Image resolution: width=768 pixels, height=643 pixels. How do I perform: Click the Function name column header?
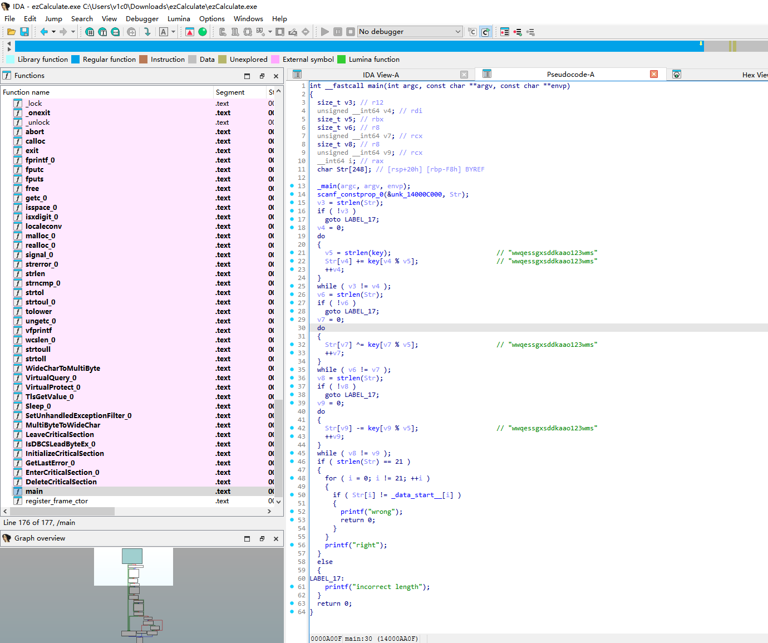pyautogui.click(x=26, y=92)
